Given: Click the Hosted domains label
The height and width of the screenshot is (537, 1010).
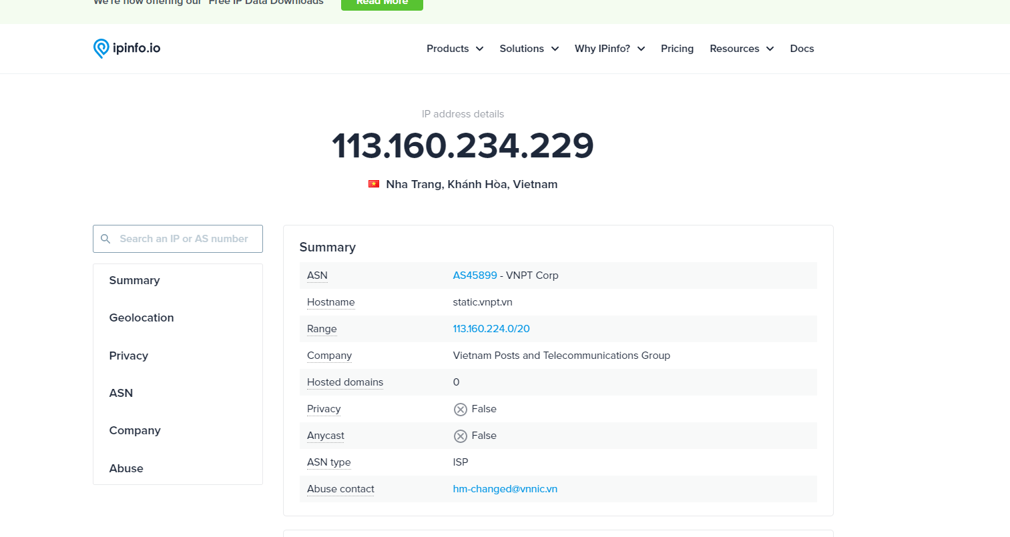Looking at the screenshot, I should coord(345,382).
